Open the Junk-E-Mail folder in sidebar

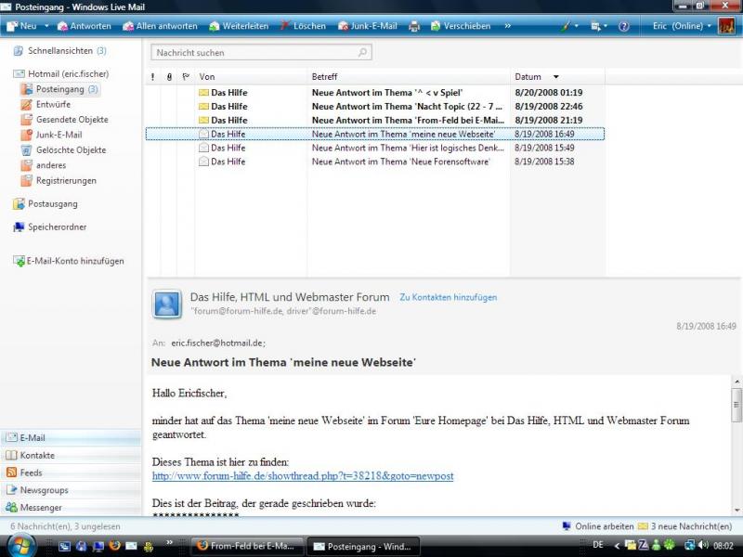[59, 135]
